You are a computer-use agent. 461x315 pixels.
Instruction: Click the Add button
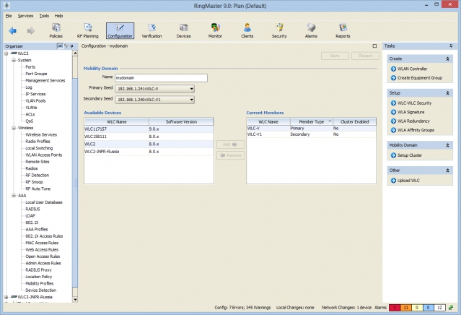pyautogui.click(x=230, y=144)
